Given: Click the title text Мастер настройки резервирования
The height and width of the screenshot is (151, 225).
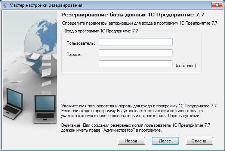Looking at the screenshot, I should click(46, 5).
